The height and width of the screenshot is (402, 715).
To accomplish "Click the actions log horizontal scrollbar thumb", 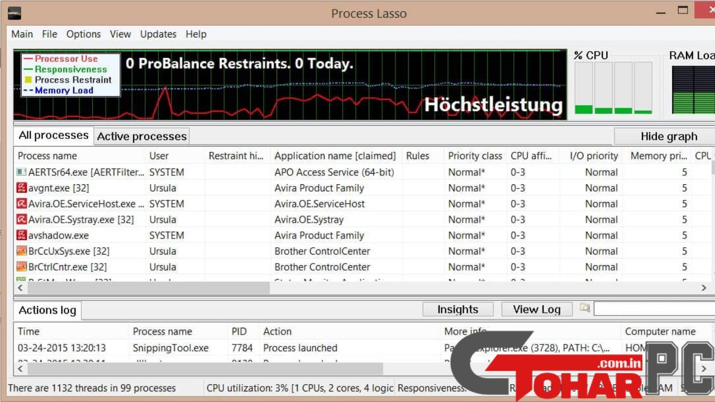I will point(205,368).
